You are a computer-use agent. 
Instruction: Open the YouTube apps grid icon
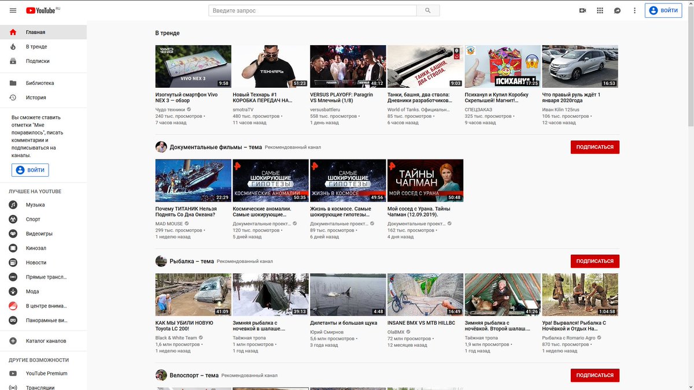click(x=600, y=10)
